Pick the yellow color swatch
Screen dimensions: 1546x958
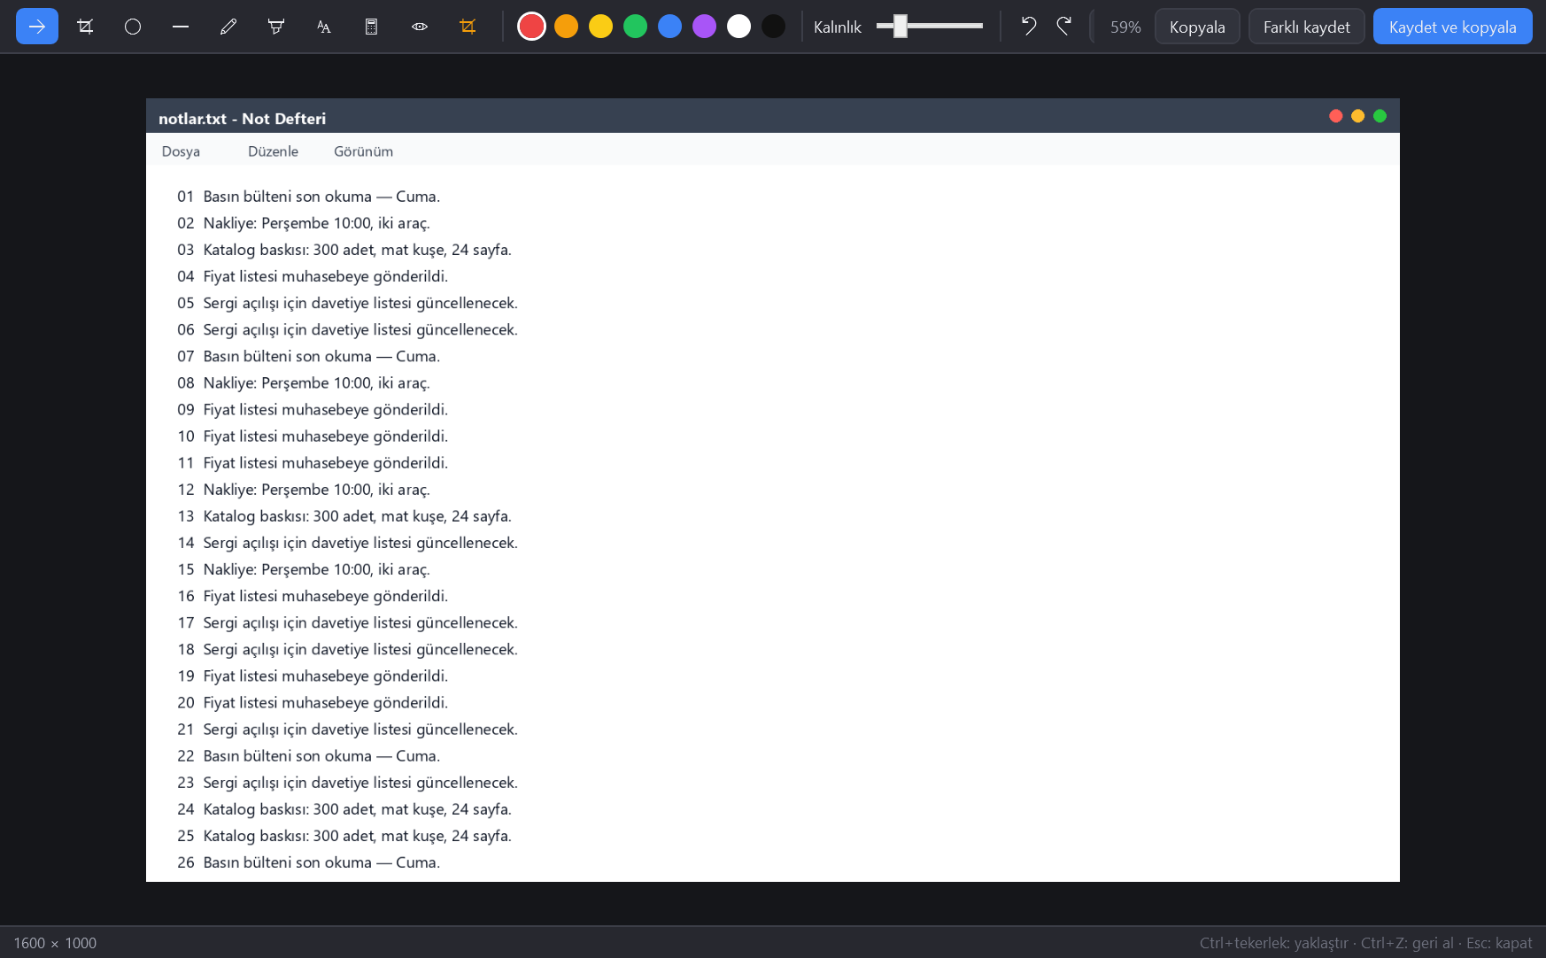600,27
